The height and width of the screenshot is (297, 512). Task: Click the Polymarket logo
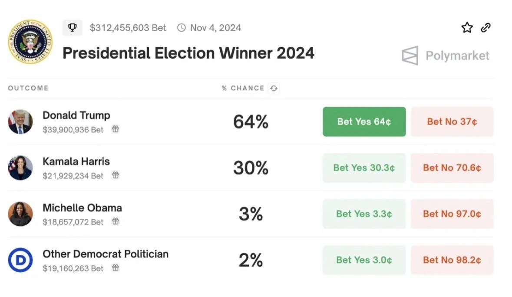point(446,56)
